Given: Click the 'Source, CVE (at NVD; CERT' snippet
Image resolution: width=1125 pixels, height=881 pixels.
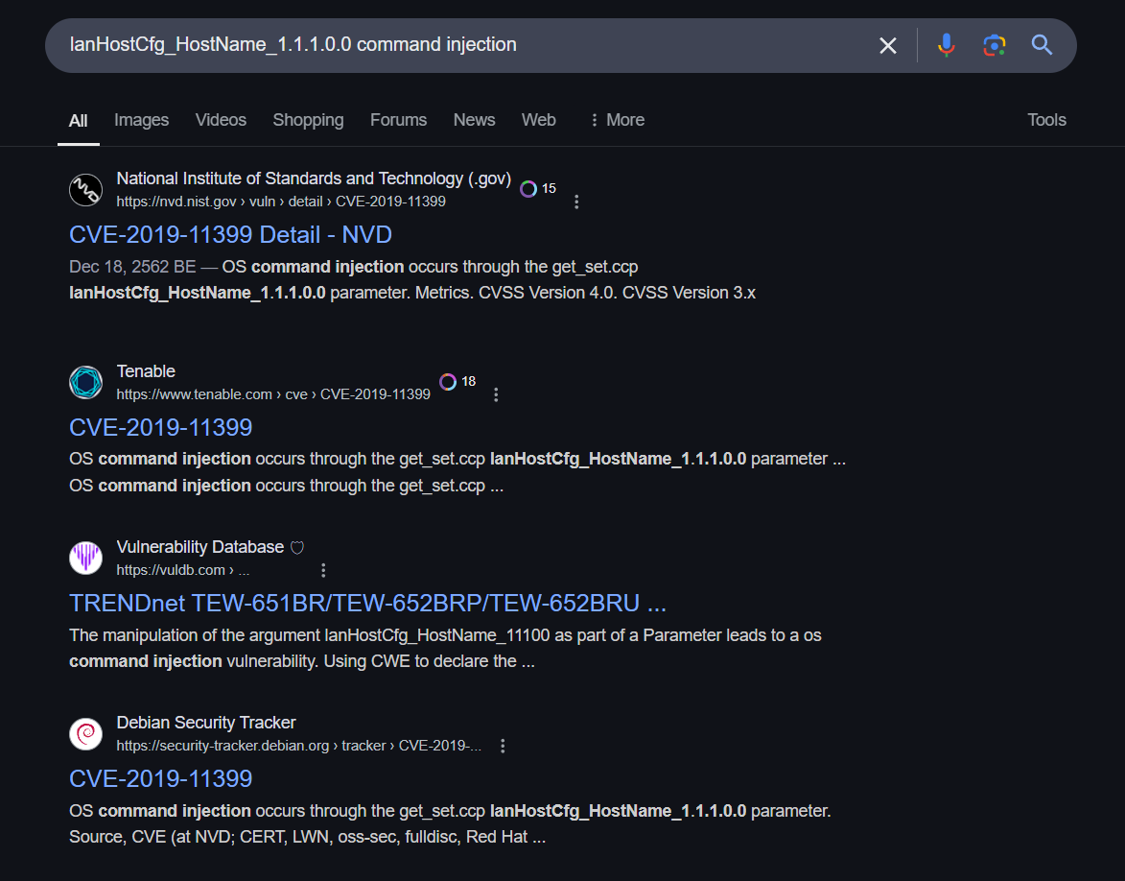Looking at the screenshot, I should click(307, 837).
